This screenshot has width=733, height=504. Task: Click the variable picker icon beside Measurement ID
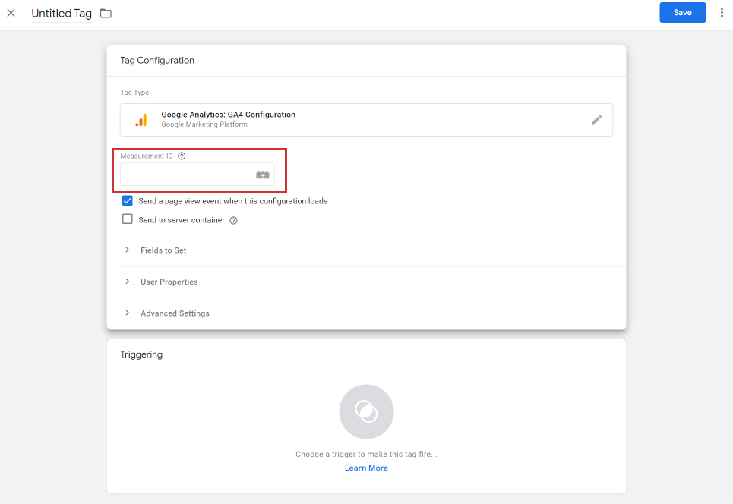[263, 175]
